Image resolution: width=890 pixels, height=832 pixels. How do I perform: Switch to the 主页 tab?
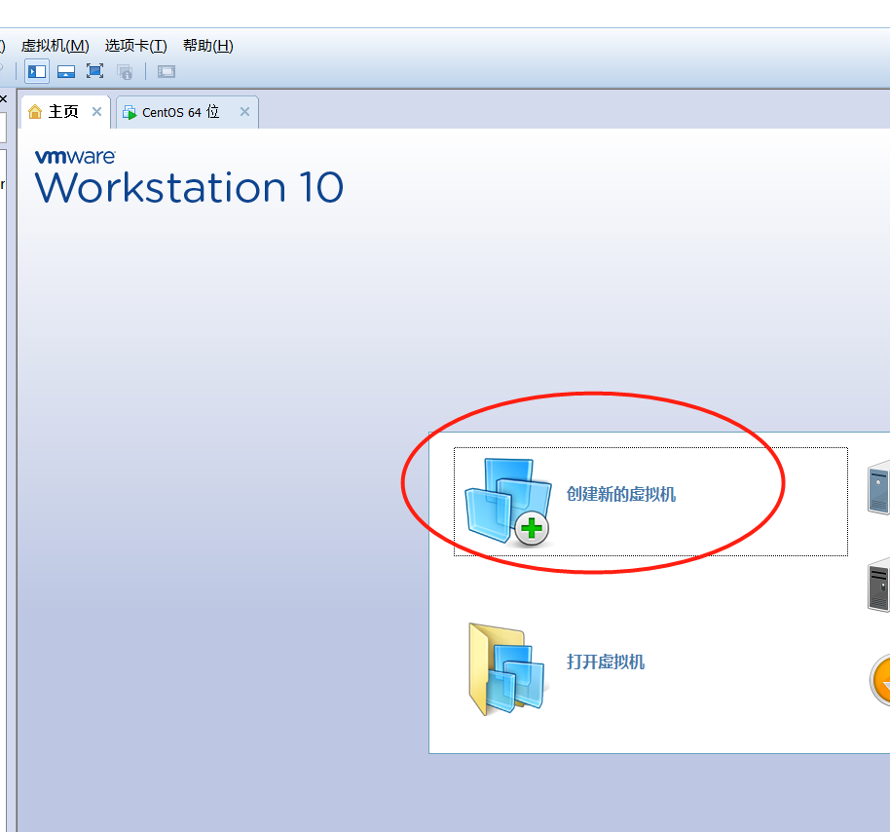(x=63, y=112)
